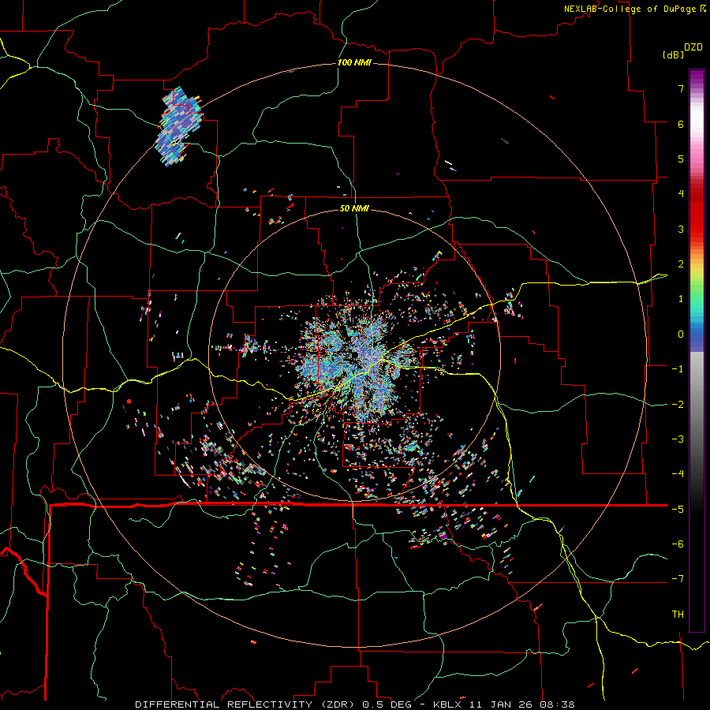Image resolution: width=710 pixels, height=710 pixels.
Task: Click the -5 value on the color scale
Action: click(678, 510)
